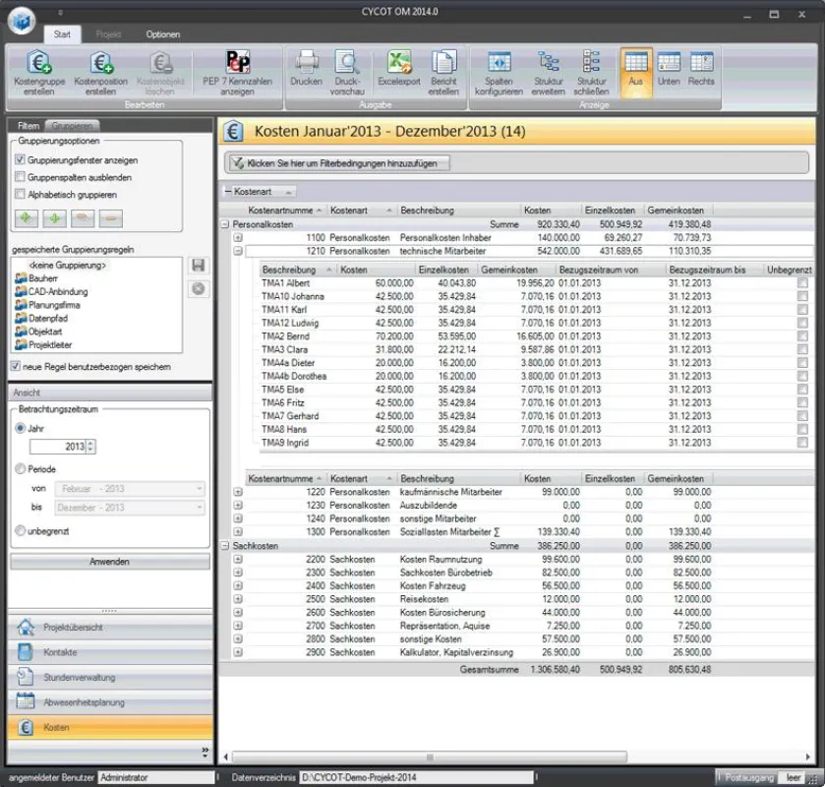The image size is (825, 787).
Task: Switch to the Optionen ribbon tab
Action: point(162,34)
